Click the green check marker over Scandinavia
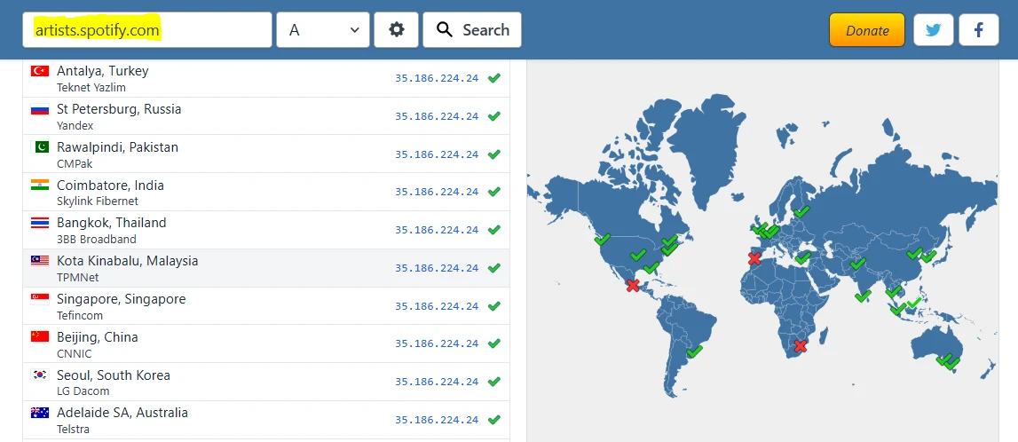The image size is (1018, 442). point(801,211)
